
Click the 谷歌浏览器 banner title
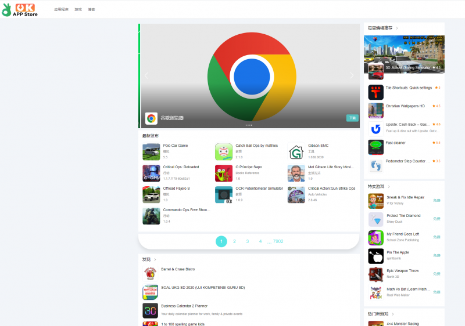pyautogui.click(x=172, y=118)
